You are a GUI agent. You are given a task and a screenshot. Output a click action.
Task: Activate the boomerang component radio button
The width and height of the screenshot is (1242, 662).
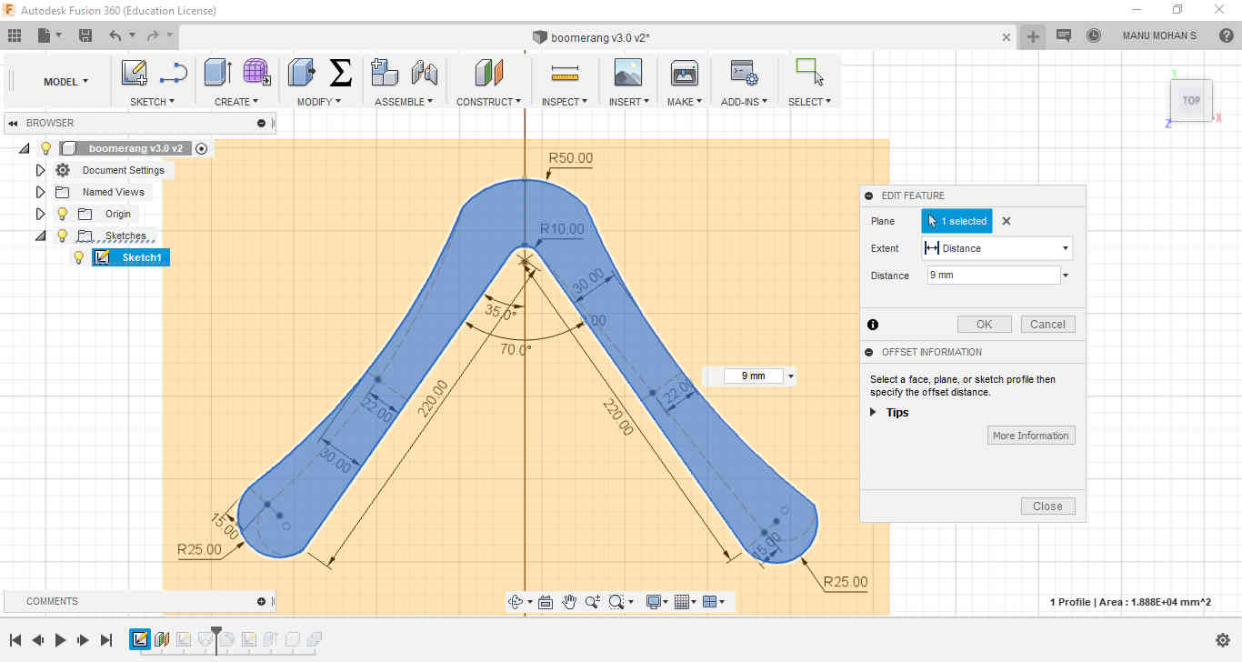[202, 148]
